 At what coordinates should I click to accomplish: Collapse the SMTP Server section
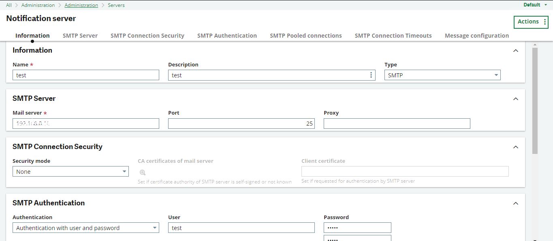(x=515, y=99)
